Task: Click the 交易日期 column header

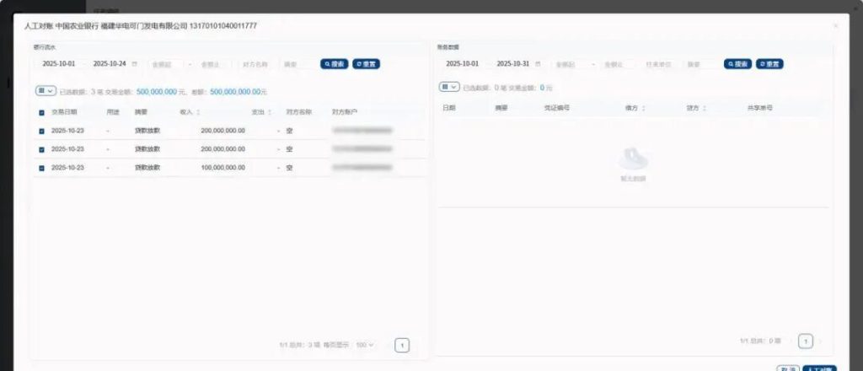Action: (x=64, y=112)
